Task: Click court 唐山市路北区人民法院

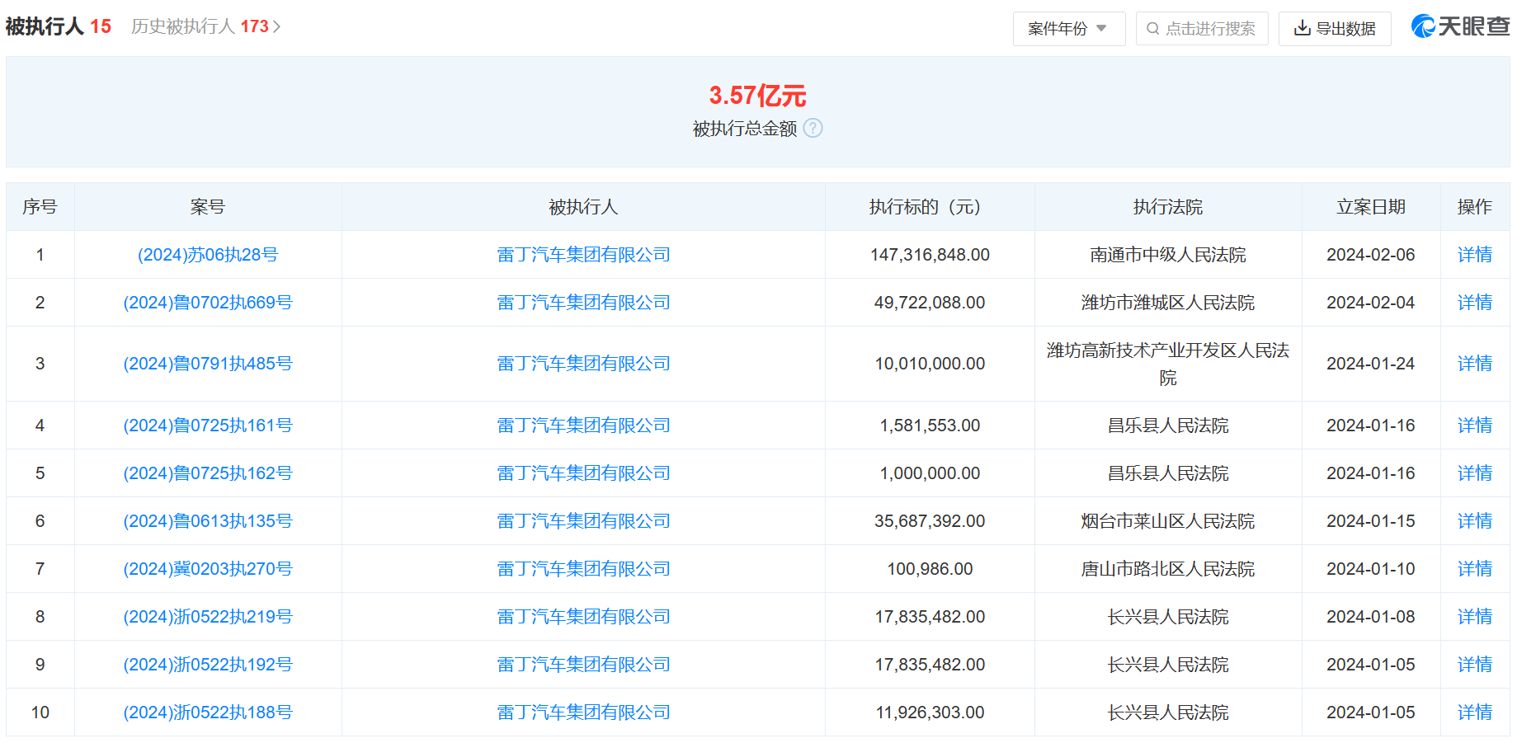Action: click(x=1168, y=569)
